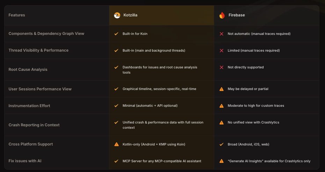The height and width of the screenshot is (172, 325).
Task: Click the Features column header
Action: point(17,15)
